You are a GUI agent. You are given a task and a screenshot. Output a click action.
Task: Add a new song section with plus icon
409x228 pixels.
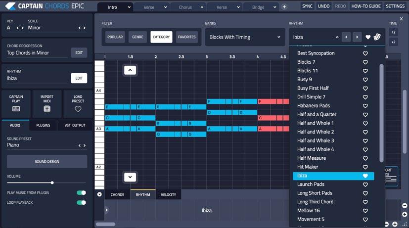[x=284, y=7]
